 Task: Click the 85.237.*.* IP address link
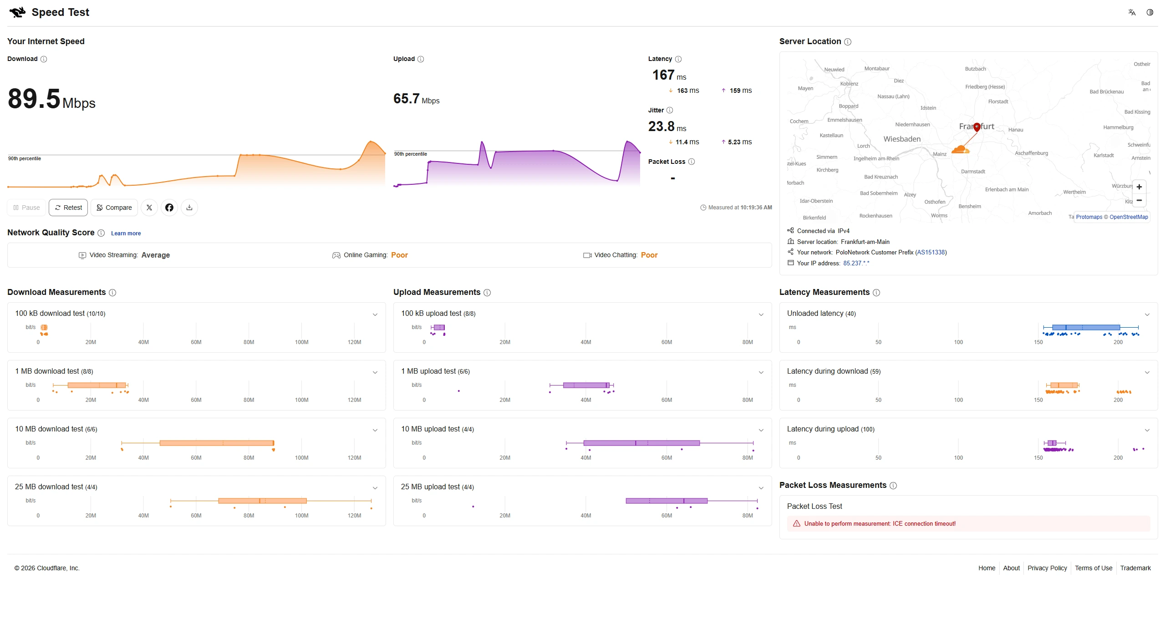(x=856, y=264)
